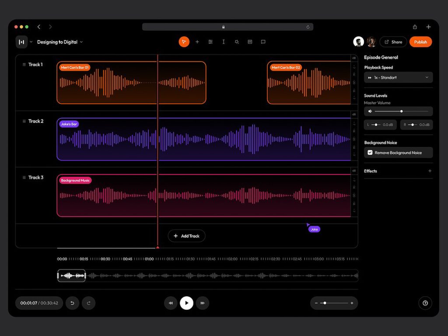
Task: Select the orange cursor selection tool
Action: pyautogui.click(x=184, y=42)
